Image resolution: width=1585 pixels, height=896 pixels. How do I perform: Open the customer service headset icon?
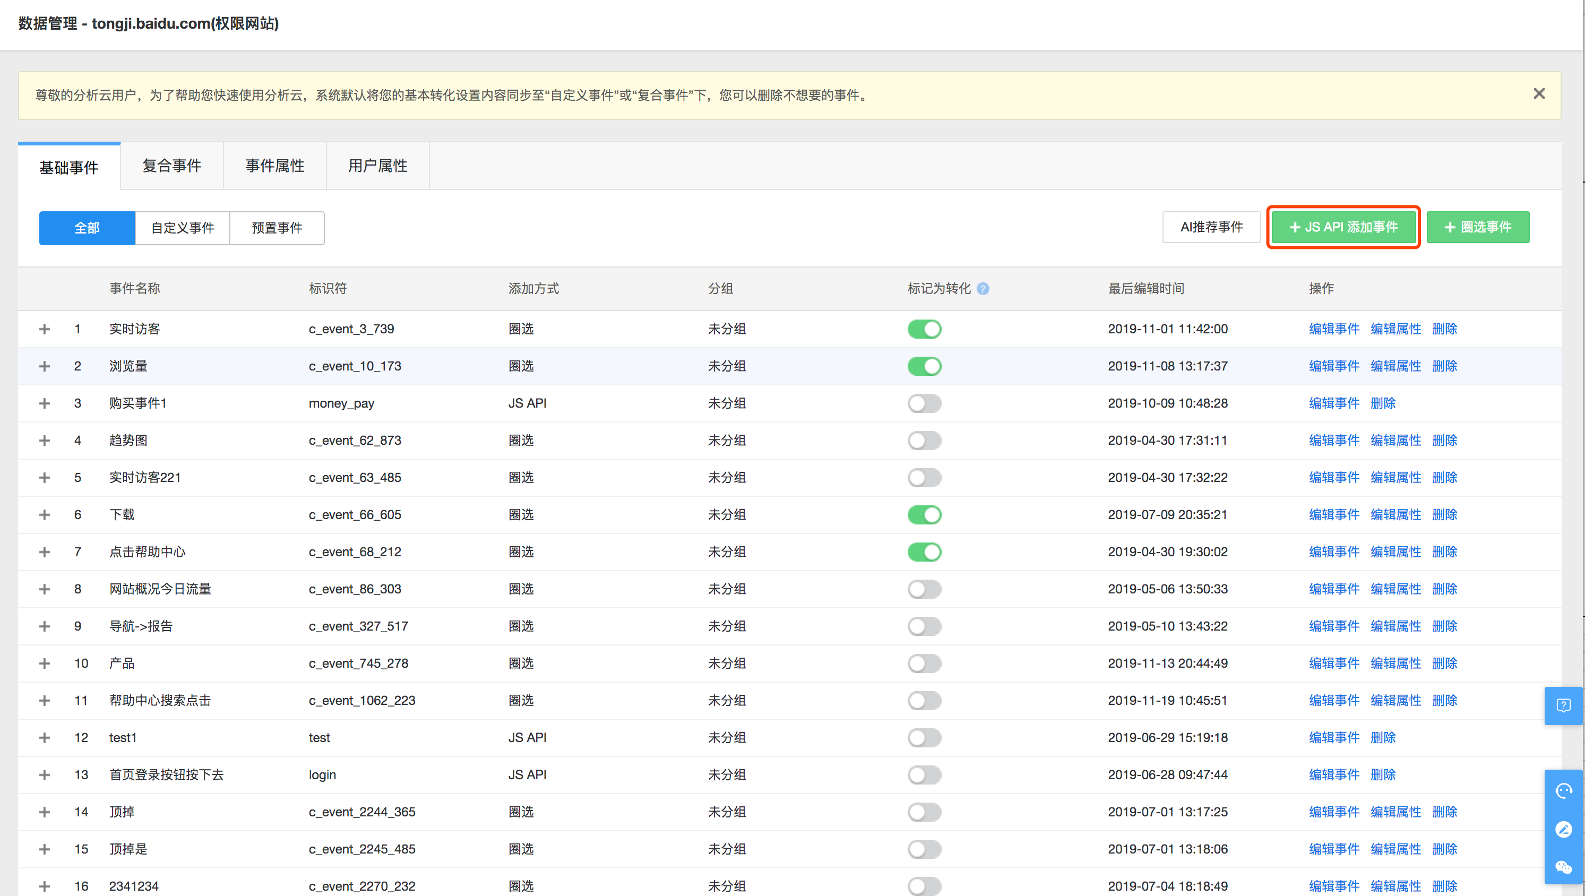(x=1563, y=790)
